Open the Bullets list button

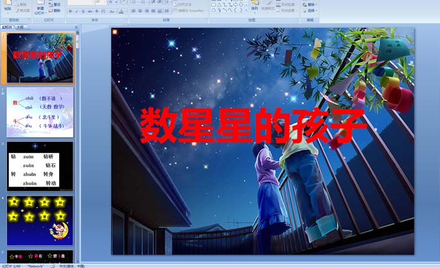[134, 2]
